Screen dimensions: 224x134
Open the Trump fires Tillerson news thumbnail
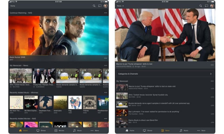click(44, 76)
